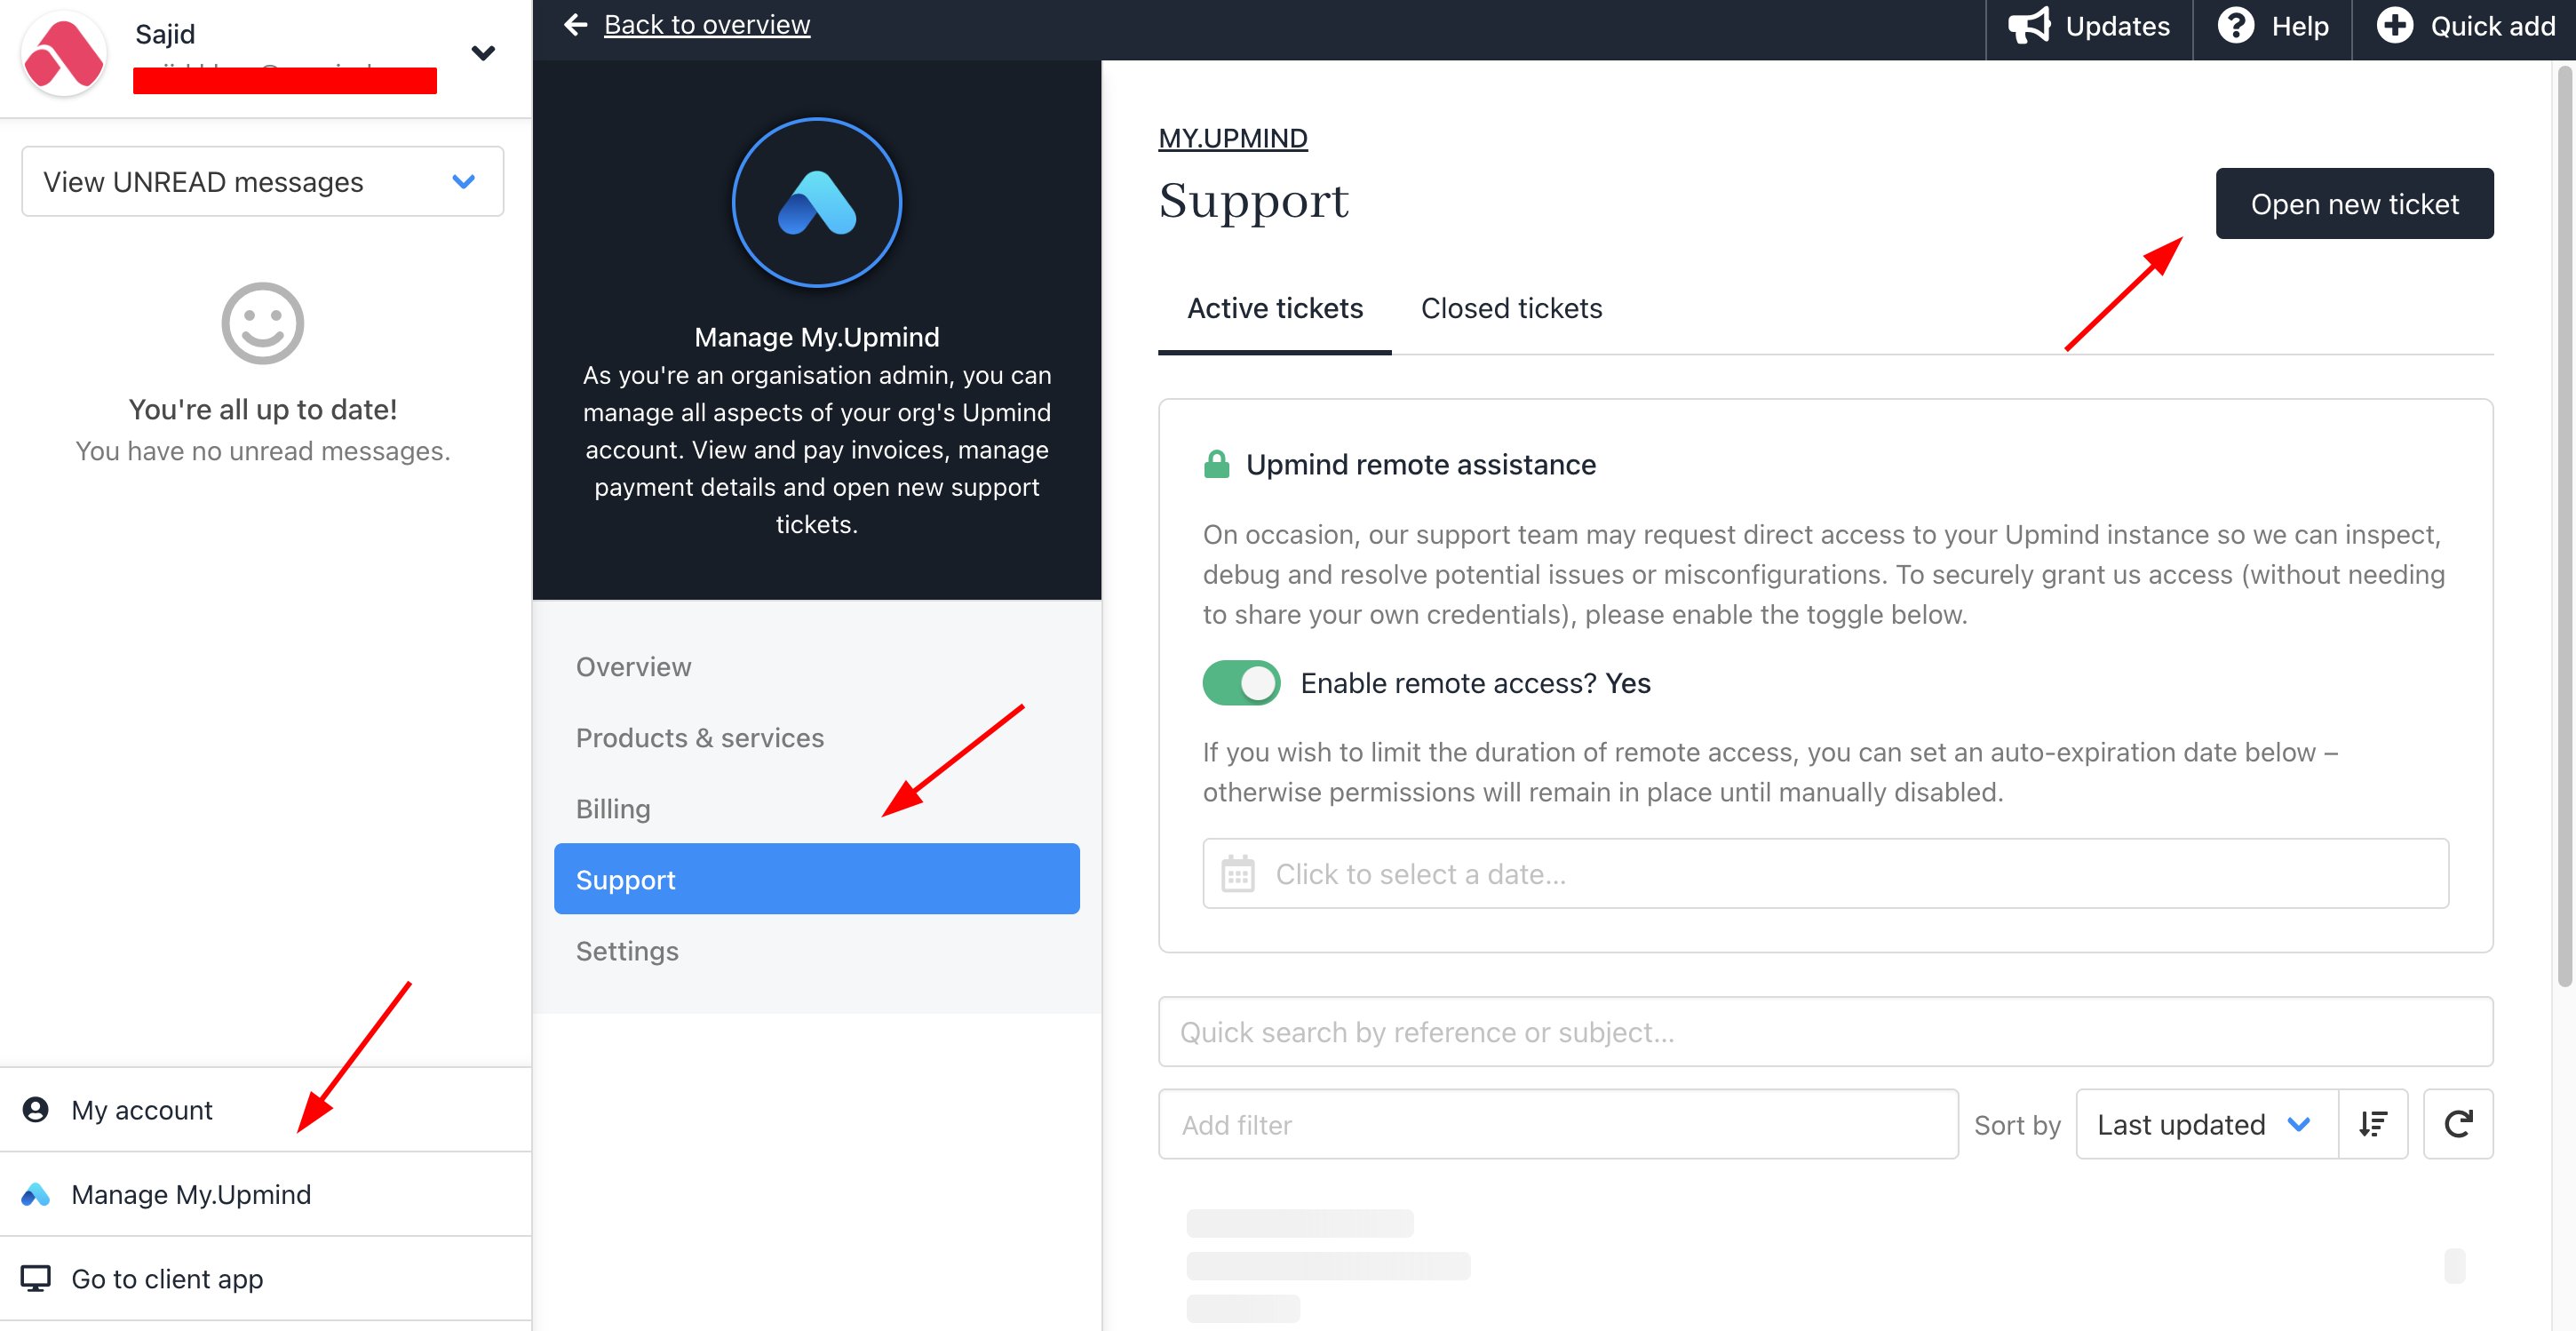The height and width of the screenshot is (1331, 2576).
Task: Click the Sajid user name
Action: [x=165, y=34]
